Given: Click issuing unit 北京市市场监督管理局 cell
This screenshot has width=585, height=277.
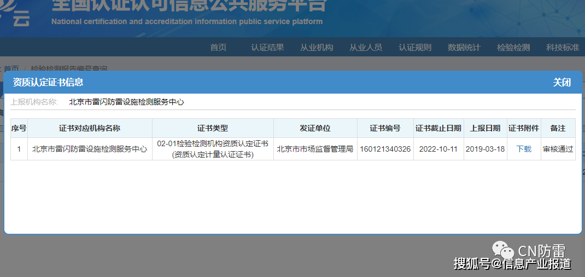Looking at the screenshot, I should click(x=315, y=149).
